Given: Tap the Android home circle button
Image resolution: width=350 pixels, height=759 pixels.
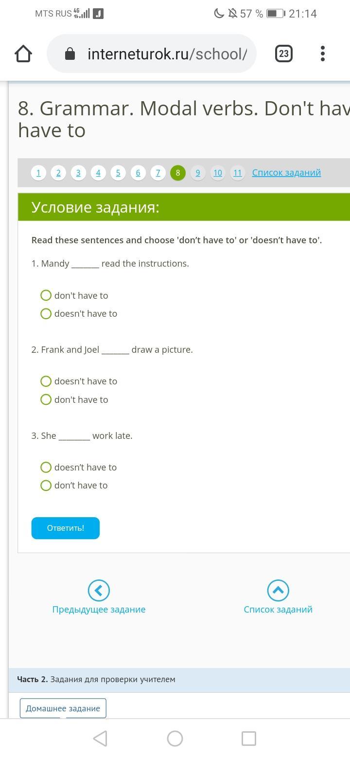Looking at the screenshot, I should pyautogui.click(x=175, y=739).
